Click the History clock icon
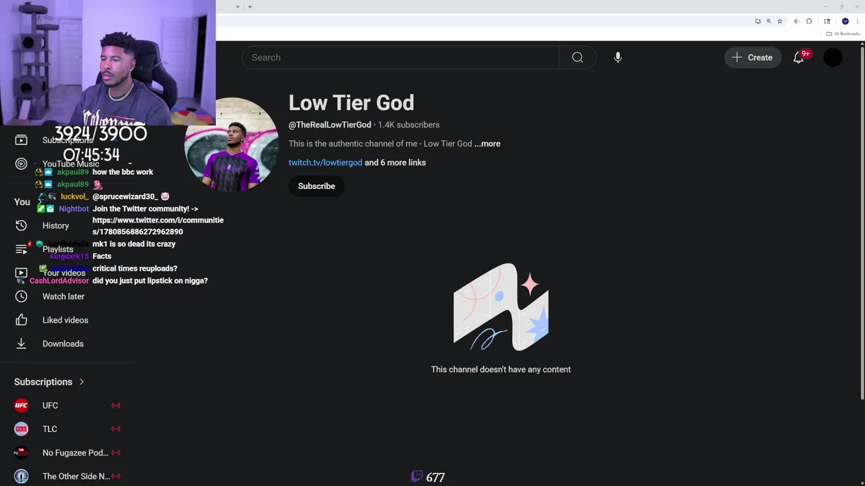The width and height of the screenshot is (865, 486). tap(21, 225)
